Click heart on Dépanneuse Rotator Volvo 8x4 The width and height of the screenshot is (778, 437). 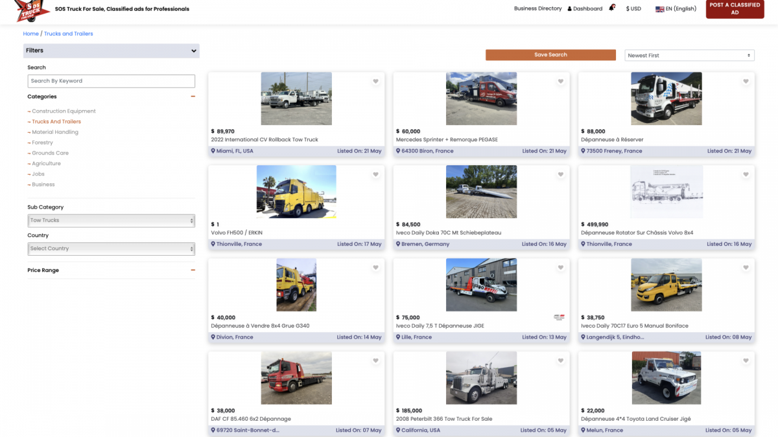[746, 175]
